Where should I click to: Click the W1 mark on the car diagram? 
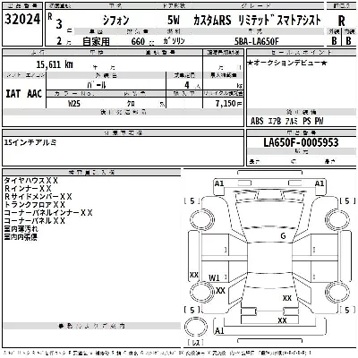point(214,277)
